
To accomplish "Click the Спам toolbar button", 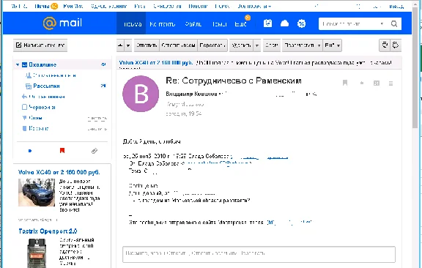I will coord(272,45).
